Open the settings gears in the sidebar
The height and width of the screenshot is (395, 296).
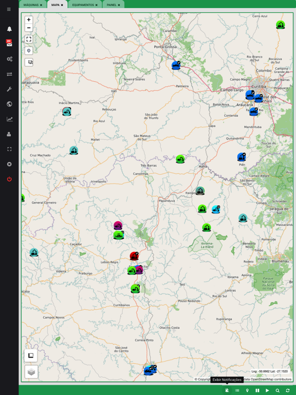tap(9, 59)
